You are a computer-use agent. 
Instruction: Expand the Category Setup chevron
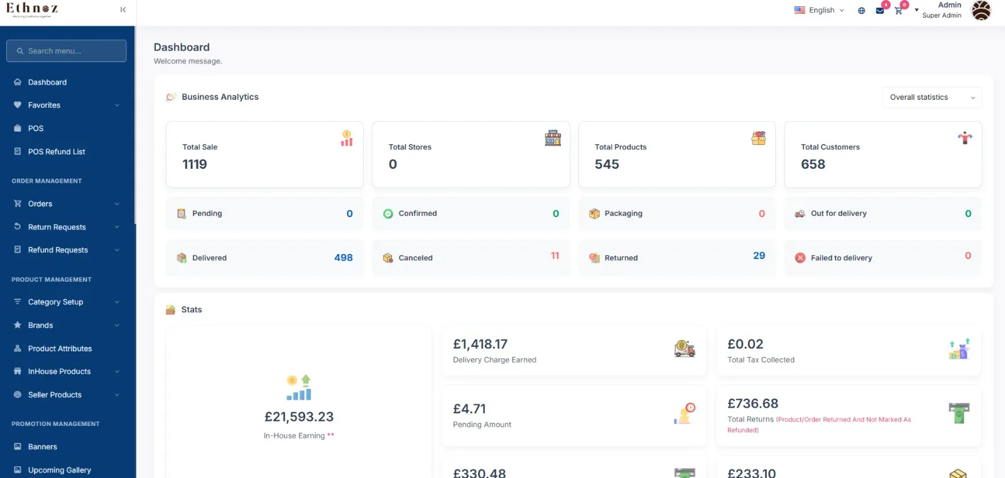click(117, 302)
